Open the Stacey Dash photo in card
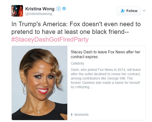 click(40, 83)
